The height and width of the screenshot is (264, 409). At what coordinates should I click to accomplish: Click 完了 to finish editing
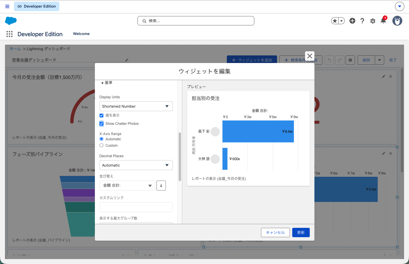393,60
